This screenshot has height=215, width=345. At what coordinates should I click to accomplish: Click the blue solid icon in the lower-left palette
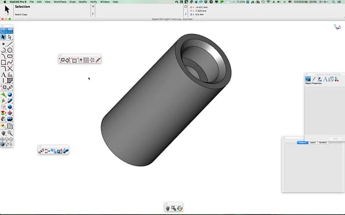[x=66, y=151]
